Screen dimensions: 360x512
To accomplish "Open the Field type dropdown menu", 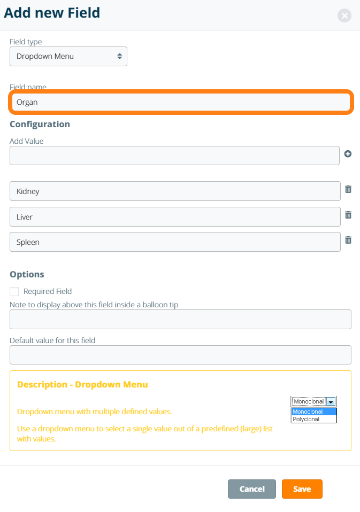I will (x=68, y=56).
